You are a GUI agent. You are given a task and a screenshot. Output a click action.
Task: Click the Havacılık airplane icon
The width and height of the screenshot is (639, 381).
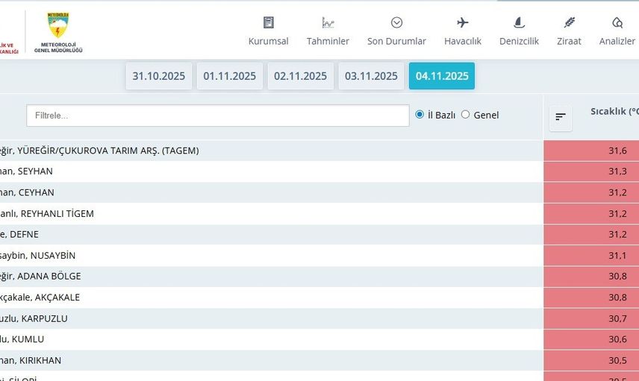[x=463, y=22]
